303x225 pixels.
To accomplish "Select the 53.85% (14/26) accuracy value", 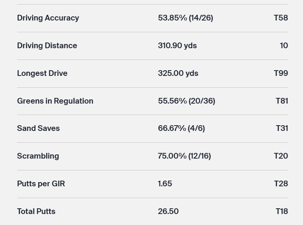I will [185, 18].
